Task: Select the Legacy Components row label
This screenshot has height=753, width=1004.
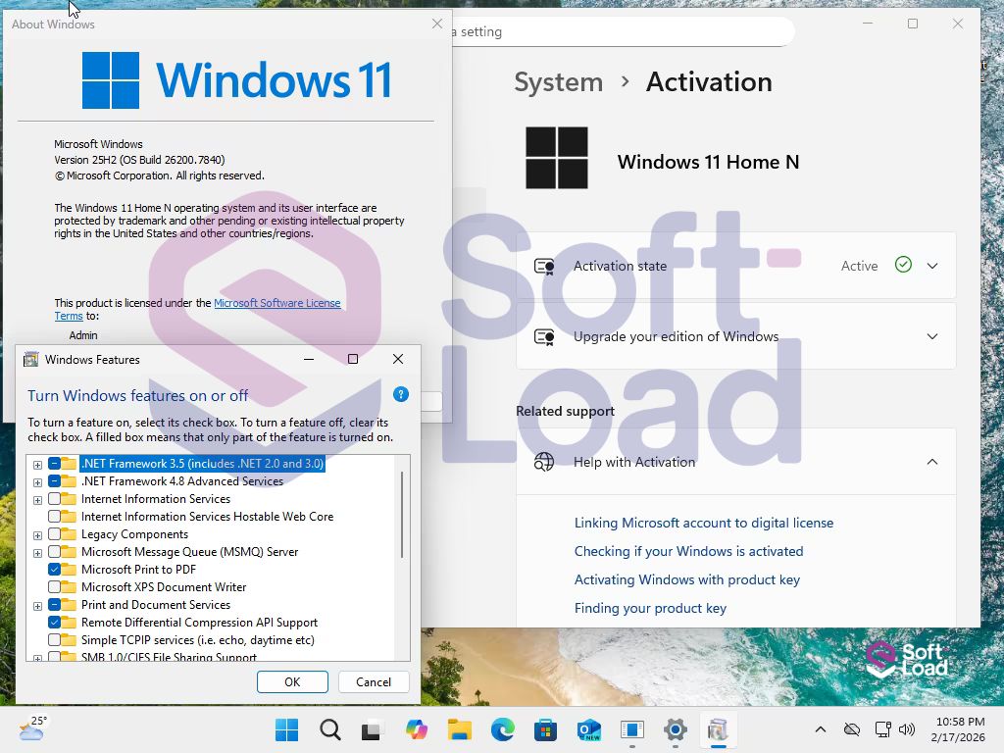Action: (x=134, y=534)
